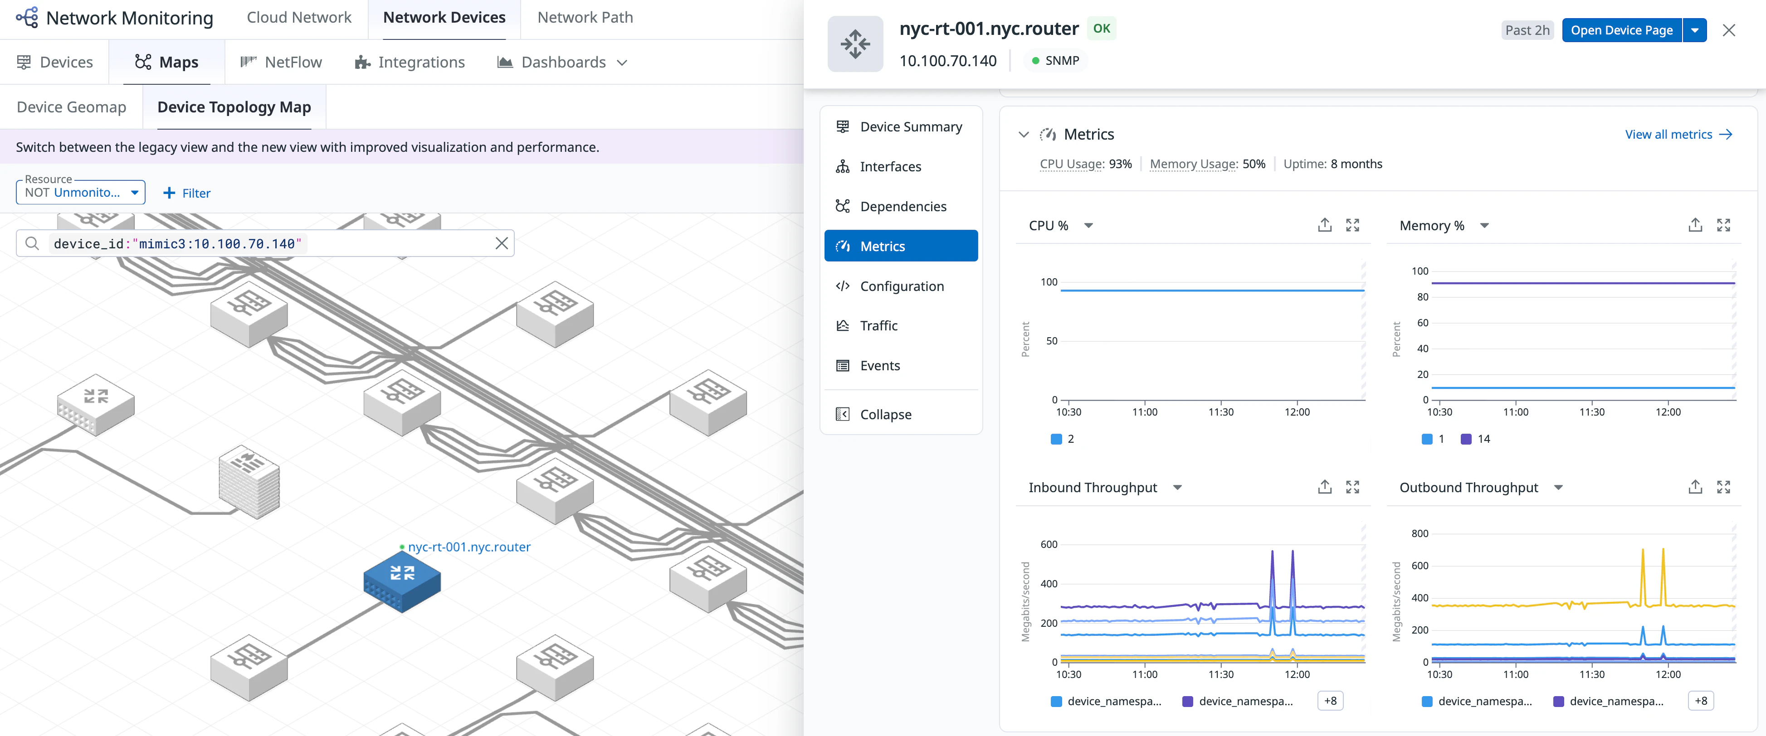Open Interfaces in device sidebar

click(x=890, y=166)
